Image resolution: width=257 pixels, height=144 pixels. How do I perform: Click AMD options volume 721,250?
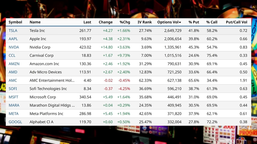(x=175, y=72)
